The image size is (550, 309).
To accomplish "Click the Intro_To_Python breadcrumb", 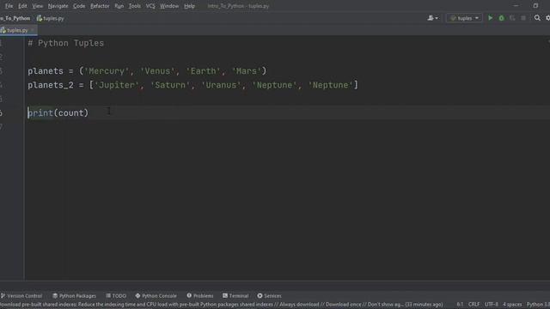I will [x=15, y=18].
